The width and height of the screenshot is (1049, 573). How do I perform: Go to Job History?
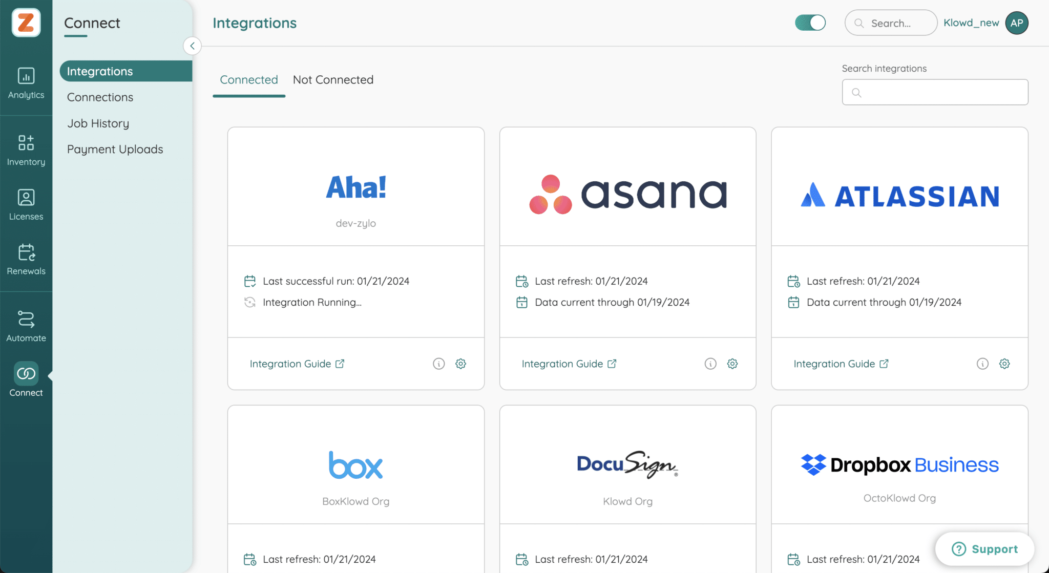pyautogui.click(x=98, y=123)
